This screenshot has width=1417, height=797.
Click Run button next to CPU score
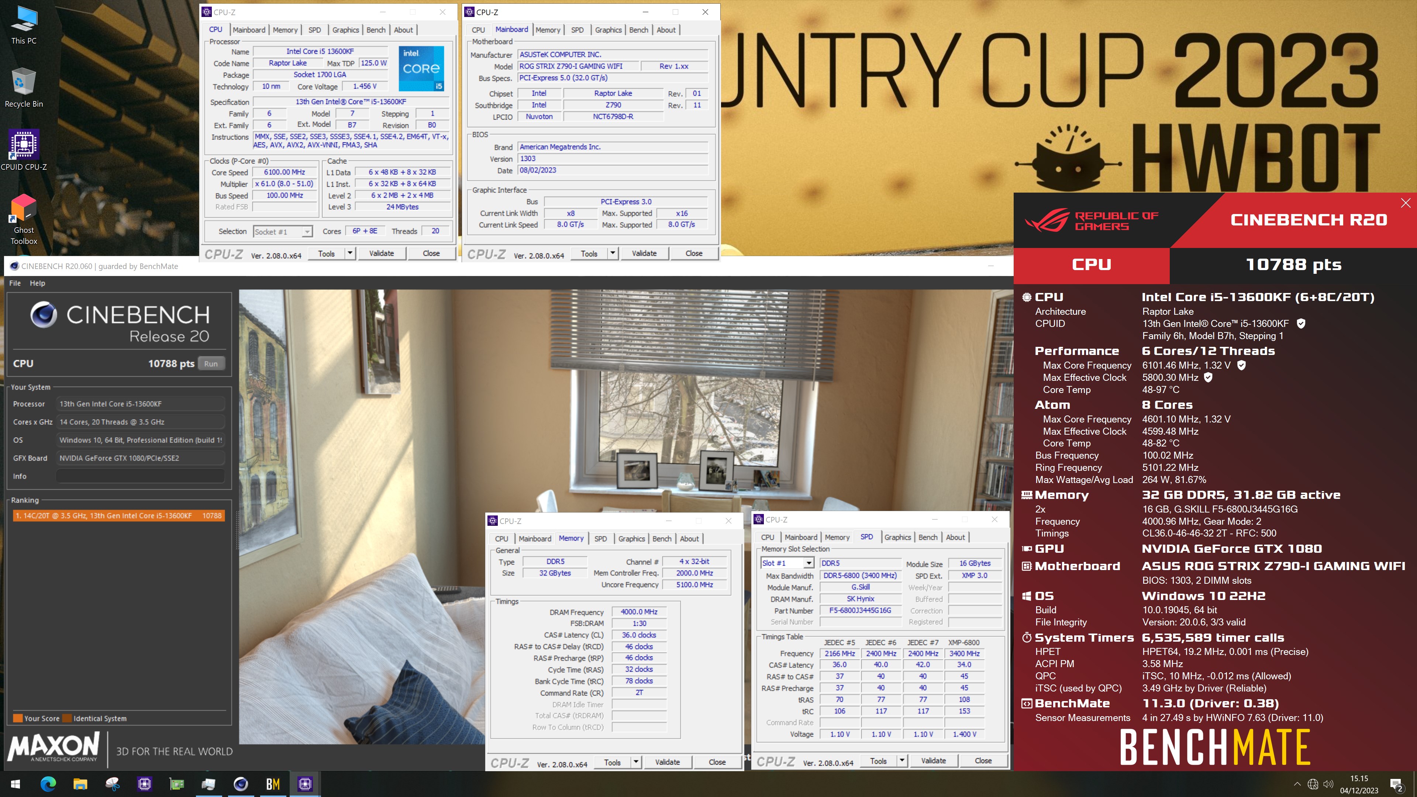point(211,363)
